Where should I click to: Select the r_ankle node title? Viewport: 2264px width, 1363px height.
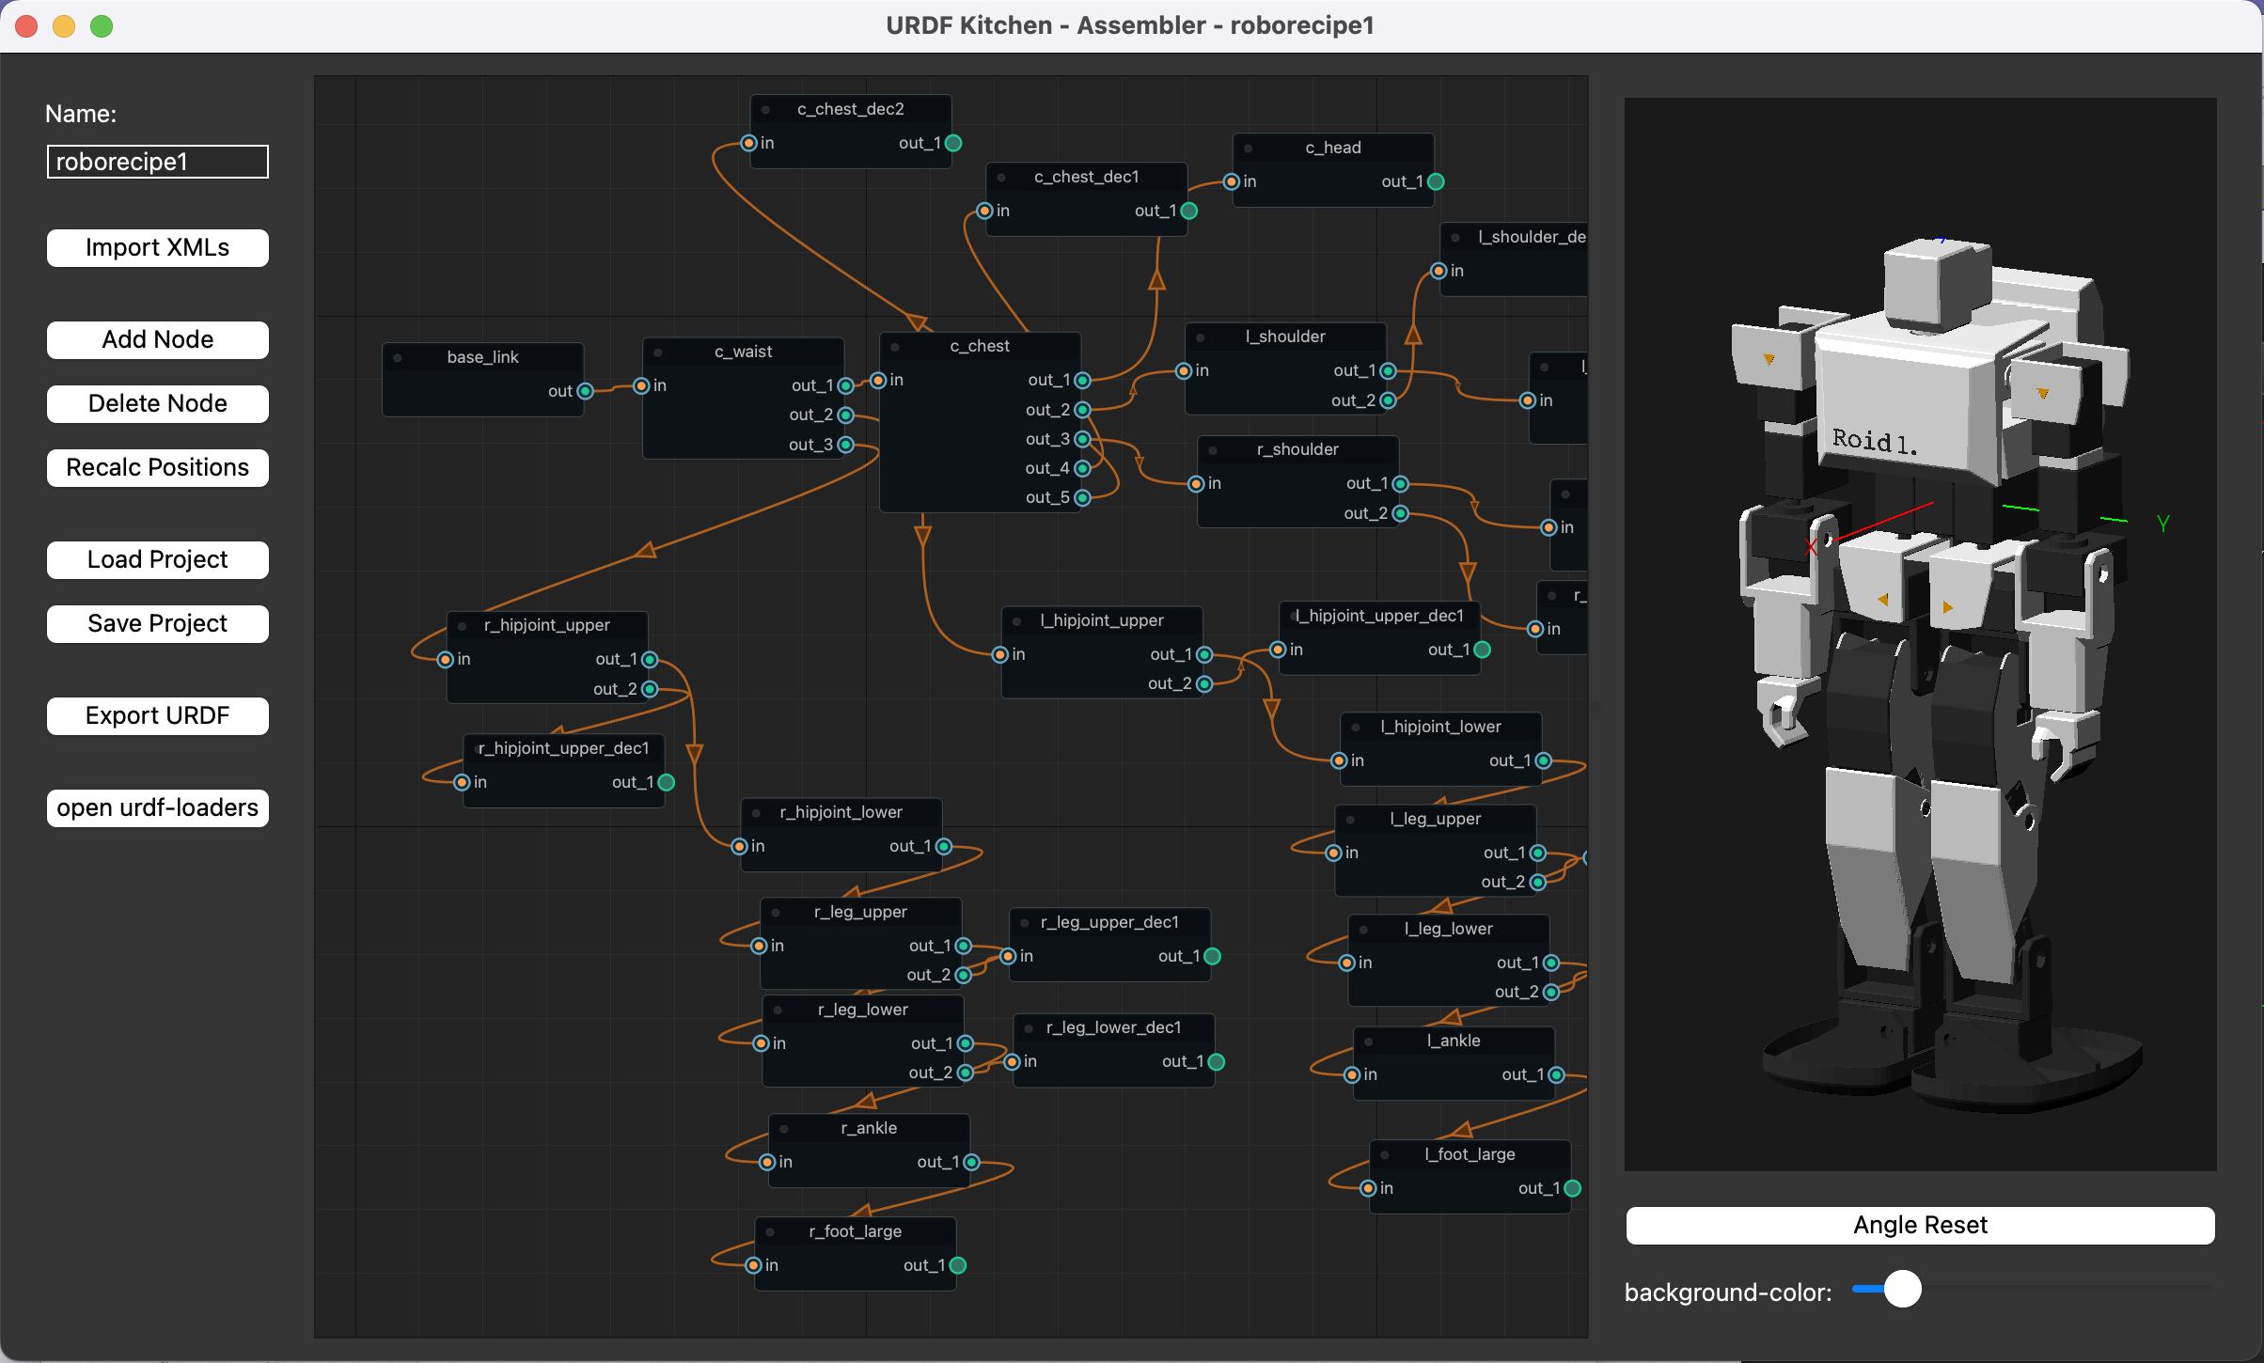coord(869,1128)
